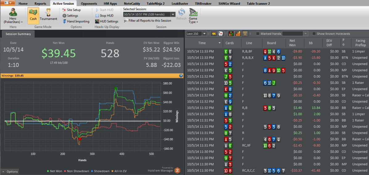Viewport: 369px width, 175px height.
Task: Open Game Type menu button
Action: click(193, 15)
